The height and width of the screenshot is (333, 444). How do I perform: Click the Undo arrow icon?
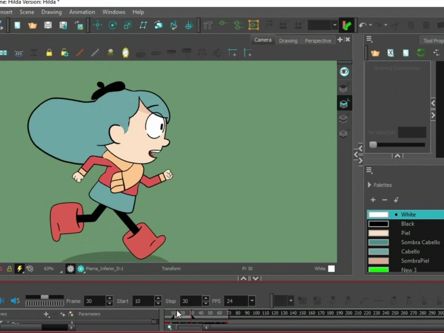[x=363, y=25]
